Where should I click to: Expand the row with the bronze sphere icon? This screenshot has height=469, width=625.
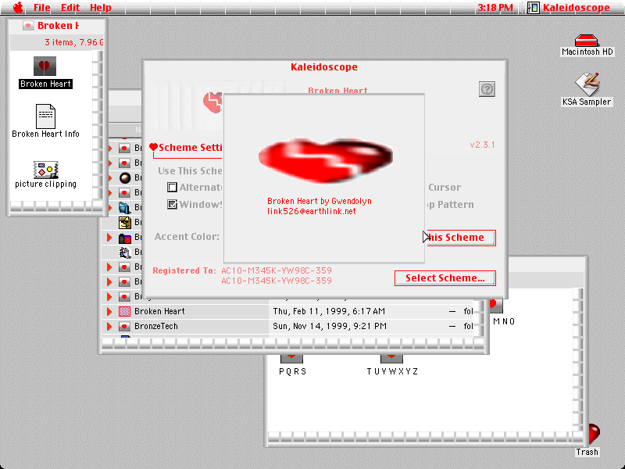pos(109,178)
